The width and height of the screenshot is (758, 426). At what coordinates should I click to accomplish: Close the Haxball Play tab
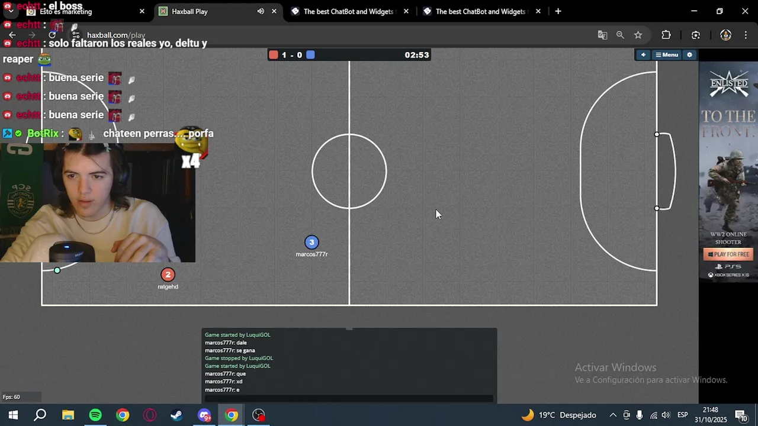(x=274, y=11)
